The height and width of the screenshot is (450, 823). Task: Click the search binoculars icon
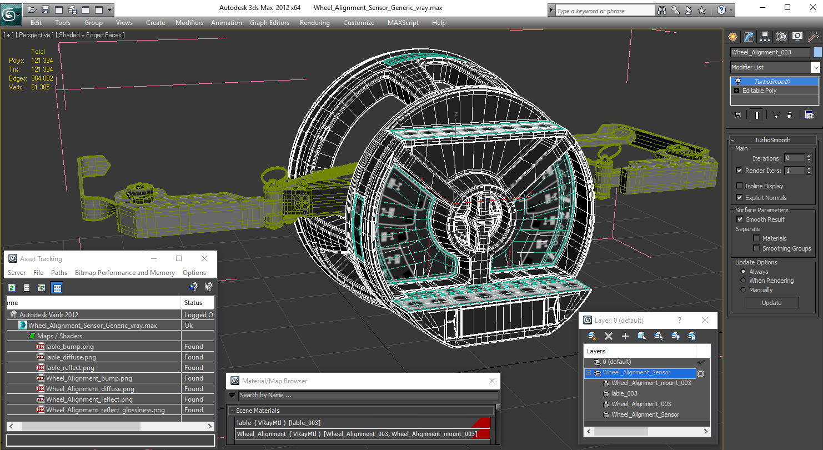click(x=662, y=10)
